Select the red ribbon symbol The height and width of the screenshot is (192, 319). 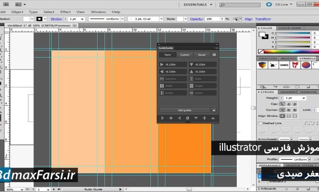tap(295, 65)
